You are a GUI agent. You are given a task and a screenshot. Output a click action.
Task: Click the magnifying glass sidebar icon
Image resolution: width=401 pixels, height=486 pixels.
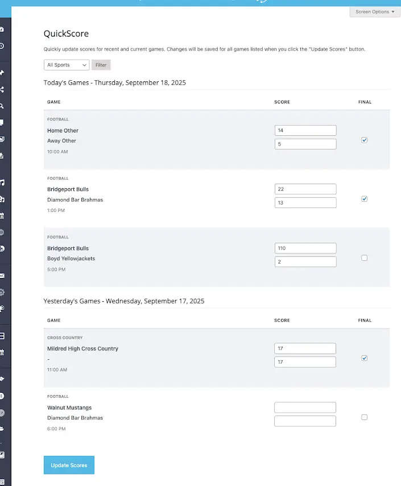coord(2,106)
